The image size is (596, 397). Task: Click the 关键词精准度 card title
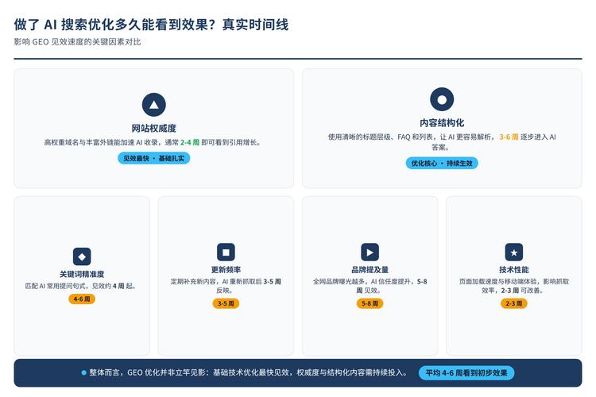[x=82, y=274]
